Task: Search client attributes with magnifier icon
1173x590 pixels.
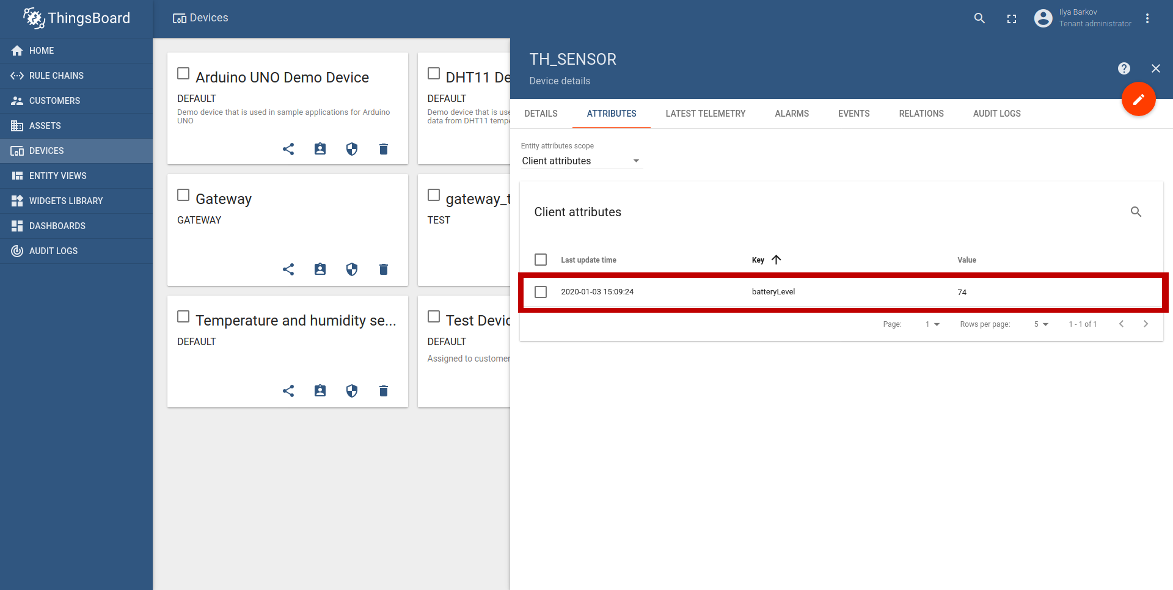Action: pos(1136,212)
